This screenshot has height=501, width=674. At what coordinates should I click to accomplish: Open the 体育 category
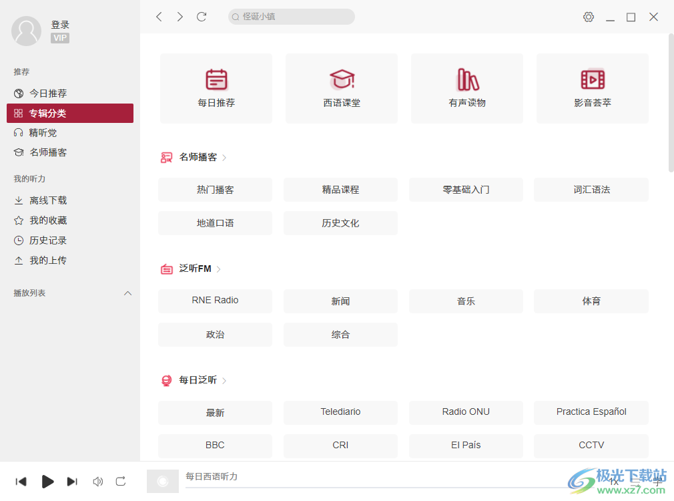click(x=591, y=301)
